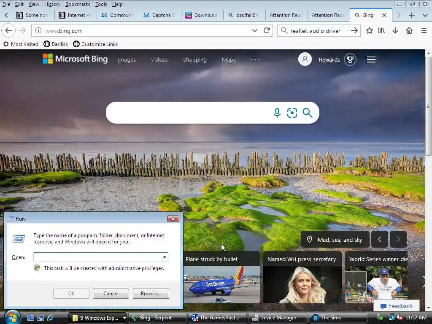Open the Tools menu

coord(101,4)
